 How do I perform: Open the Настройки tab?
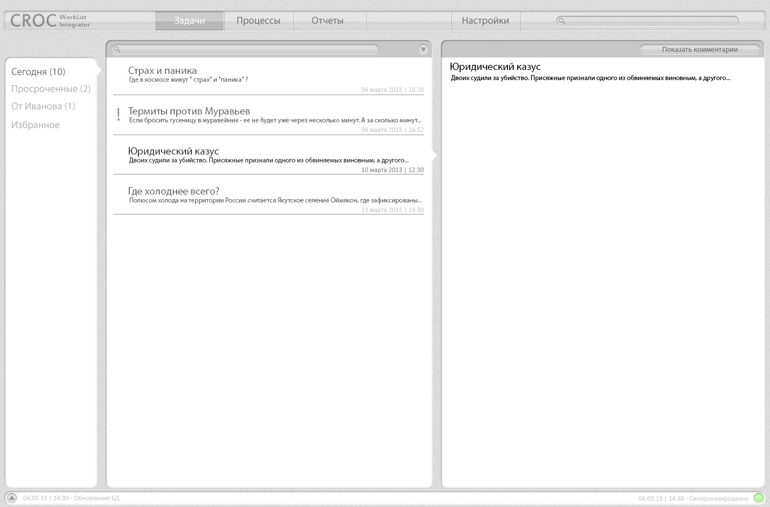(485, 21)
